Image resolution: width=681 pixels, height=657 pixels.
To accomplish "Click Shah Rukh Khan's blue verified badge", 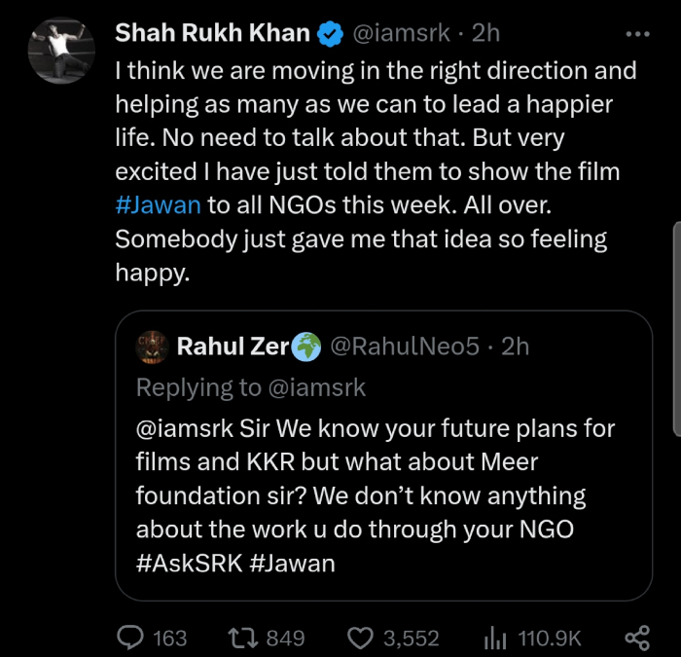I will click(x=331, y=34).
